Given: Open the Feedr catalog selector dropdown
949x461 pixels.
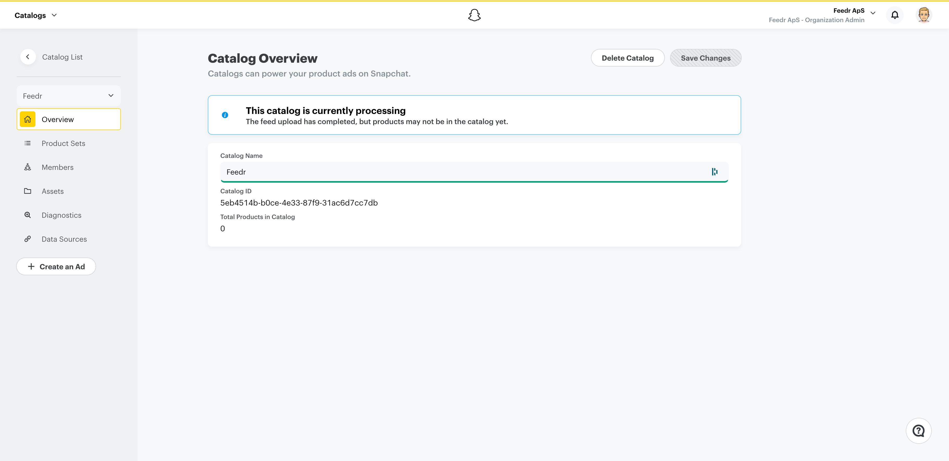Looking at the screenshot, I should 68,96.
